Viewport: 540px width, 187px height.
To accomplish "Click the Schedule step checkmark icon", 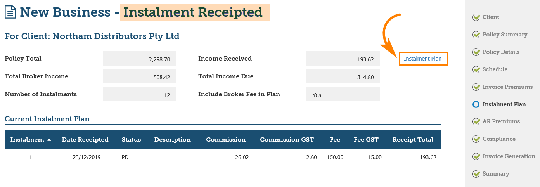I will [476, 69].
